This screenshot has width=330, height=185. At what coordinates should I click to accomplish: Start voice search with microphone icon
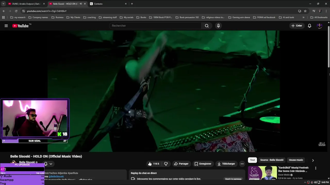coord(218,26)
